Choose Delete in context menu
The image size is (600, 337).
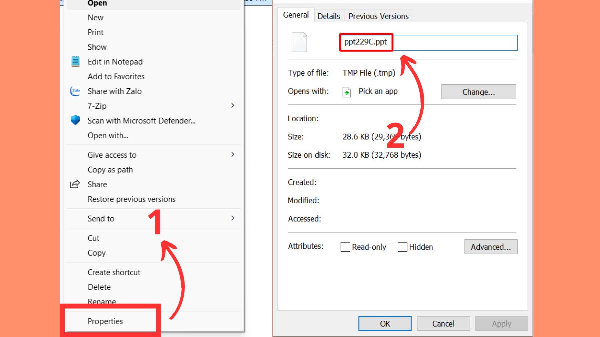click(x=99, y=287)
